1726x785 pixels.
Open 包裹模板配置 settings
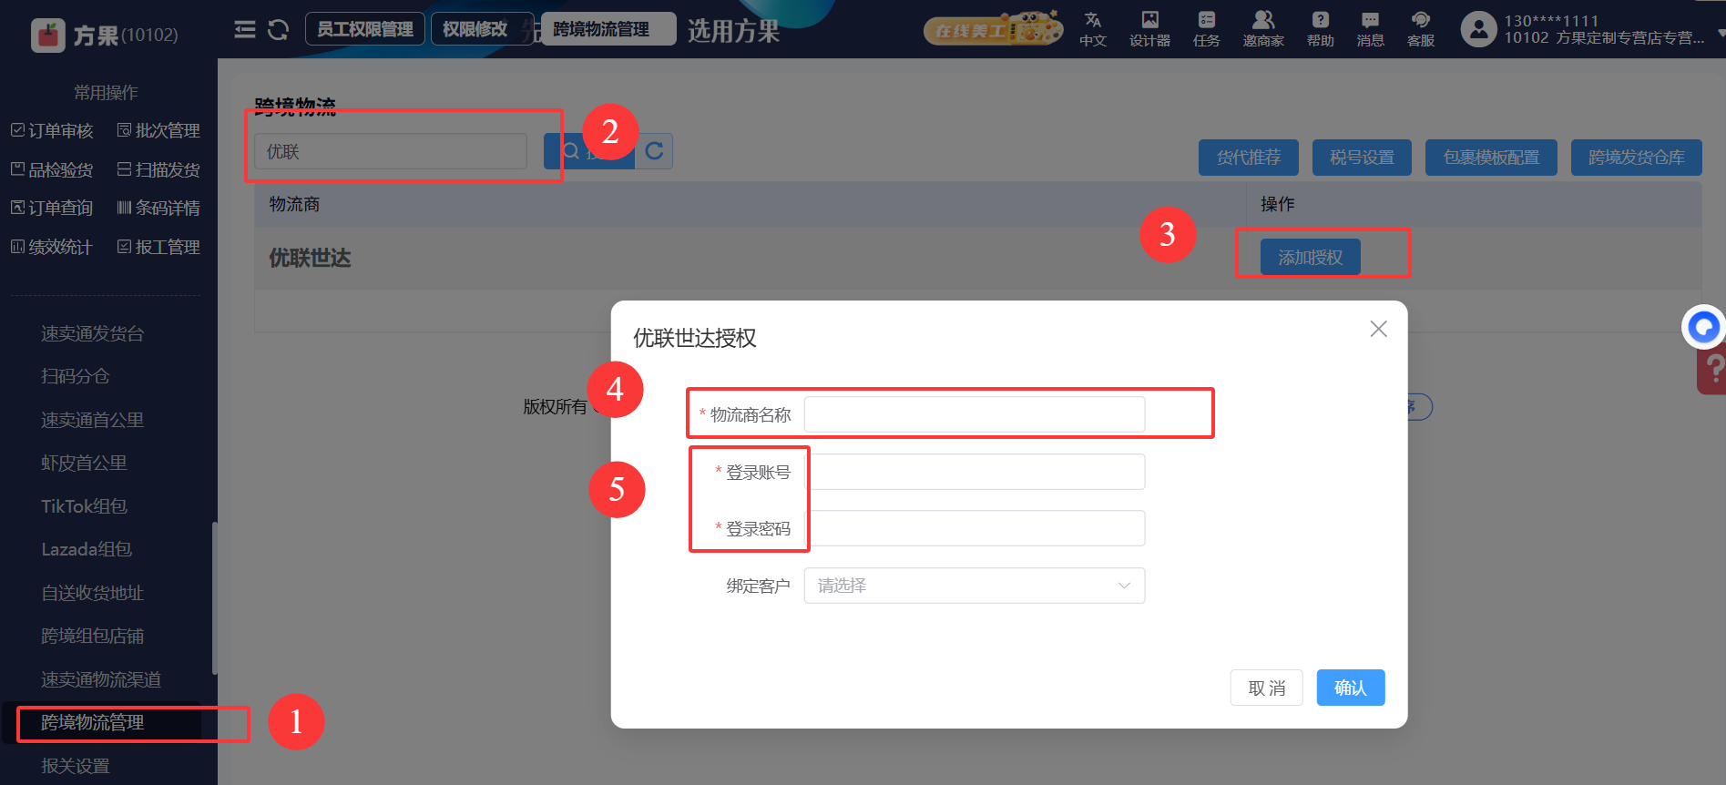point(1491,158)
